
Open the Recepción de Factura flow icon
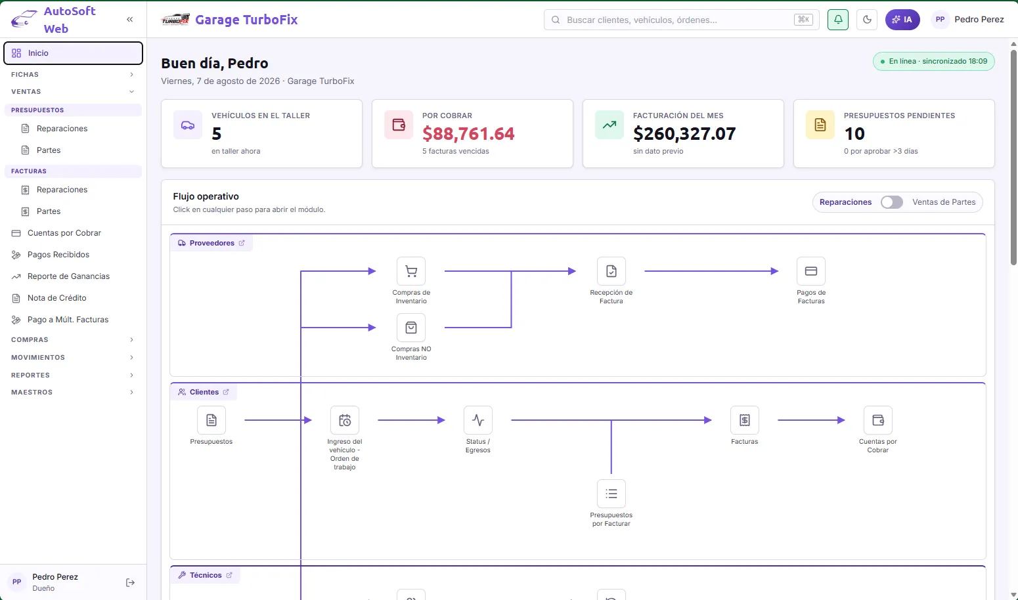click(x=611, y=271)
